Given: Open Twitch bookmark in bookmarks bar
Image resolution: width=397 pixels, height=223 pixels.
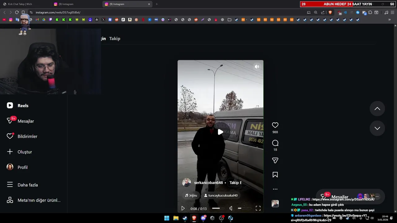Looking at the screenshot, I should coord(51,20).
